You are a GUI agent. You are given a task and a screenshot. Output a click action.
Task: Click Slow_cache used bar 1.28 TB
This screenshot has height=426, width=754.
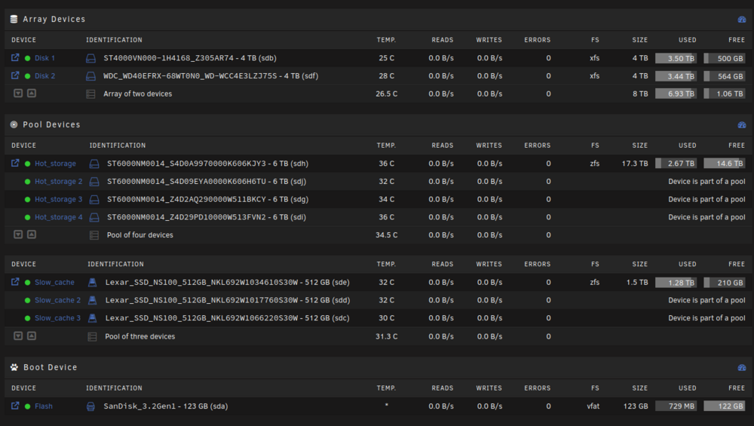676,282
